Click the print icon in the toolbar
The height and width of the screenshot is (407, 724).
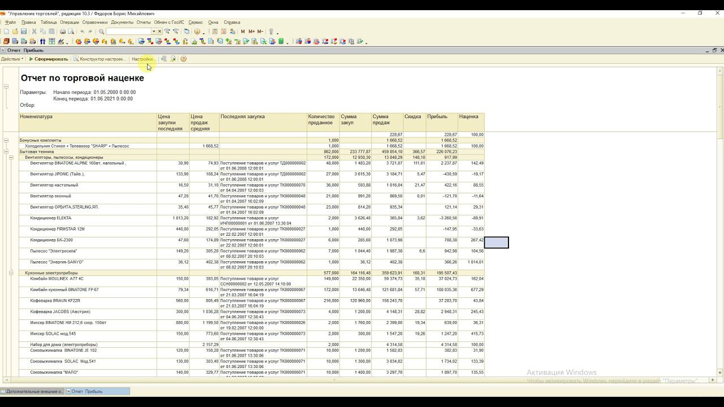point(63,32)
